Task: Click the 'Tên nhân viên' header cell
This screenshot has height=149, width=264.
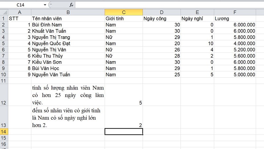Action: [x=68, y=19]
